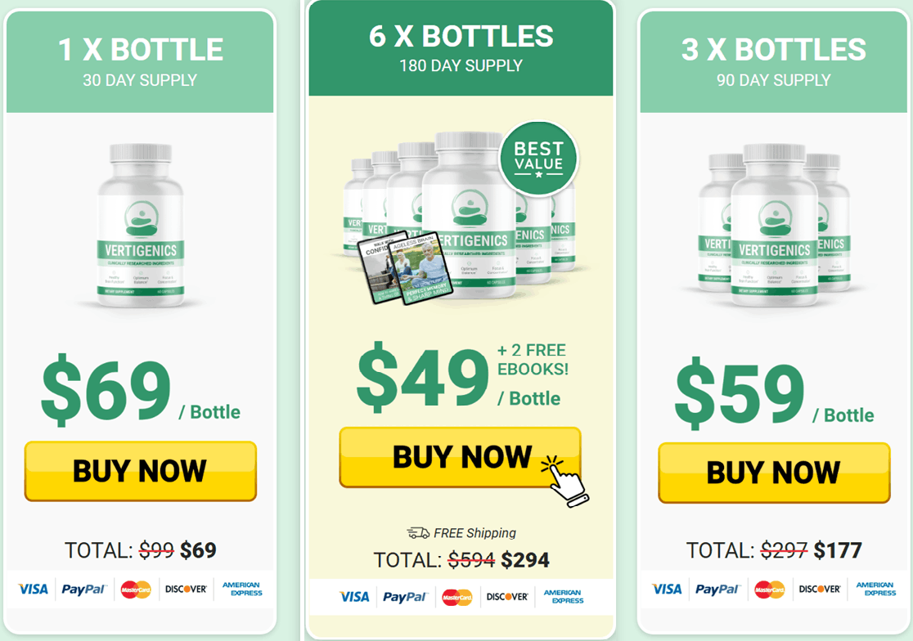The width and height of the screenshot is (913, 641).
Task: Click BUY NOW for the 1 bottle package
Action: [x=141, y=471]
